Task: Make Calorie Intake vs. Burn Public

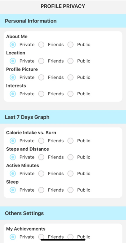Action: tap(71, 141)
